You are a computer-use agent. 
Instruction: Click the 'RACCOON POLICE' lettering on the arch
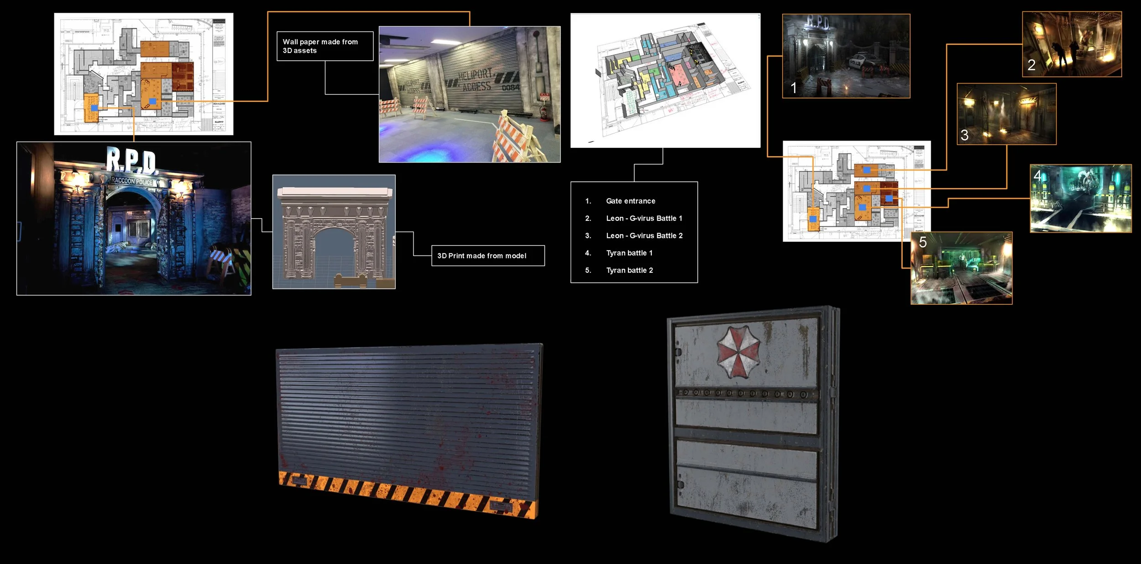pos(132,181)
